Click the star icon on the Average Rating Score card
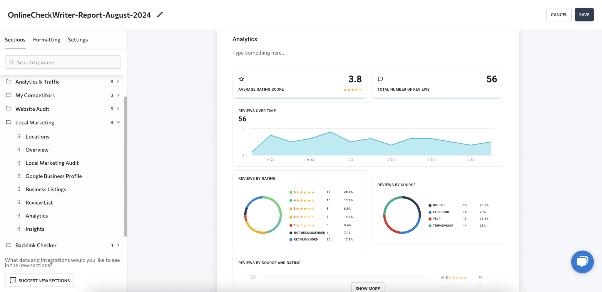This screenshot has height=292, width=602. click(241, 79)
